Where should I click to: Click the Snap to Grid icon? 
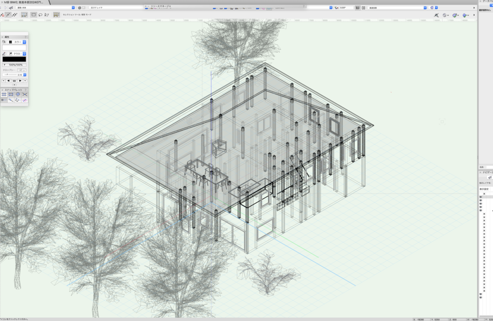[4, 94]
